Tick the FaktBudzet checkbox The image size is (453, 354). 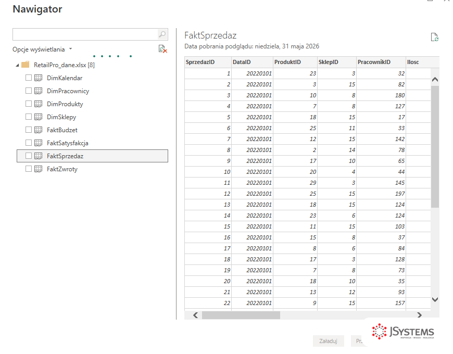coord(28,130)
